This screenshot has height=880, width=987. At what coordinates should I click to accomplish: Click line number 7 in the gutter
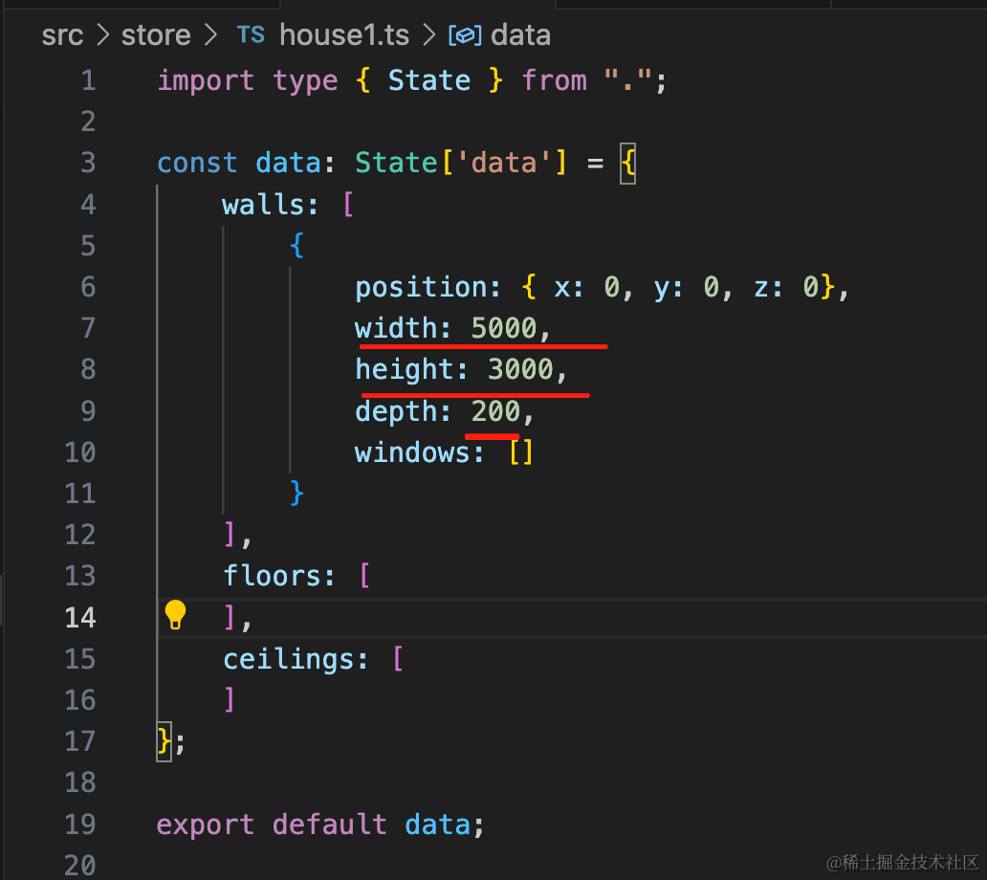tap(88, 328)
